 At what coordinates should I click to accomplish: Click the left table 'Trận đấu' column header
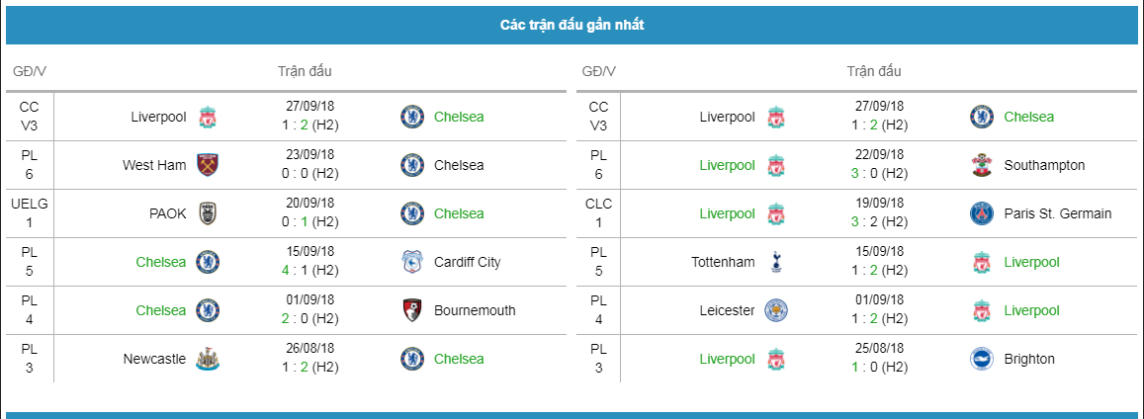(x=305, y=71)
